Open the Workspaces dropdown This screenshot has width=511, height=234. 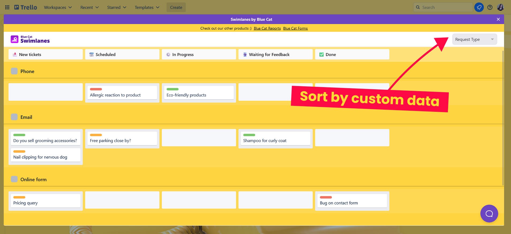point(58,7)
